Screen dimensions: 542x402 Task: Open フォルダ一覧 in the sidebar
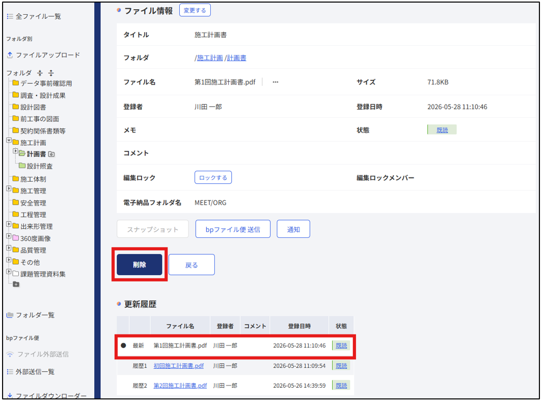[x=35, y=315]
